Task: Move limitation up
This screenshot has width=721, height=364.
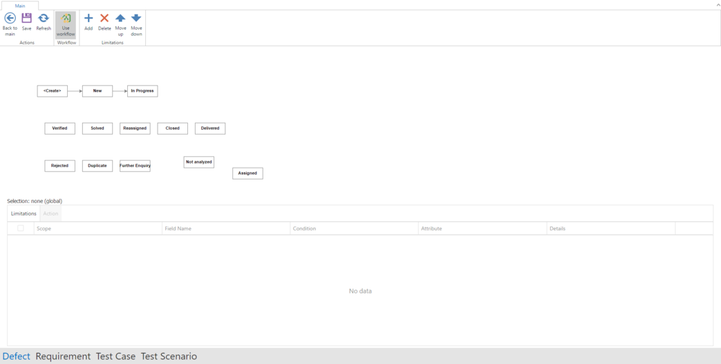Action: (120, 19)
